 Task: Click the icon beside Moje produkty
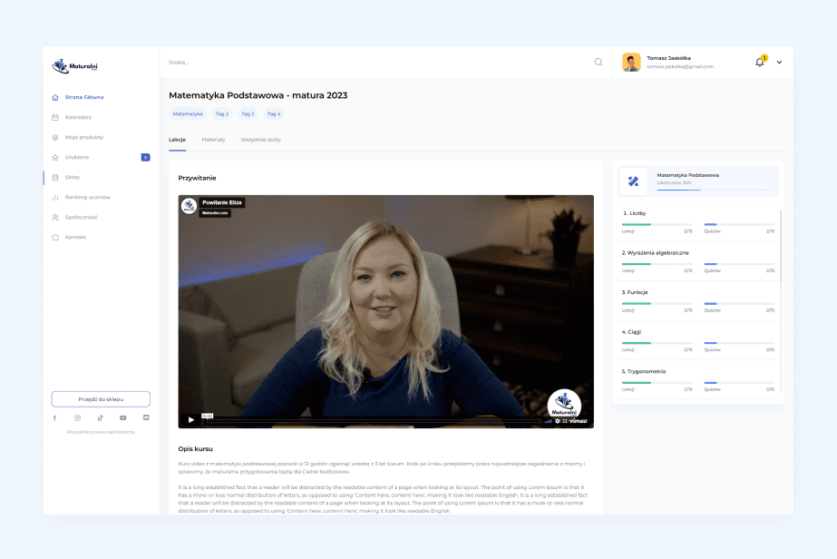[x=55, y=137]
